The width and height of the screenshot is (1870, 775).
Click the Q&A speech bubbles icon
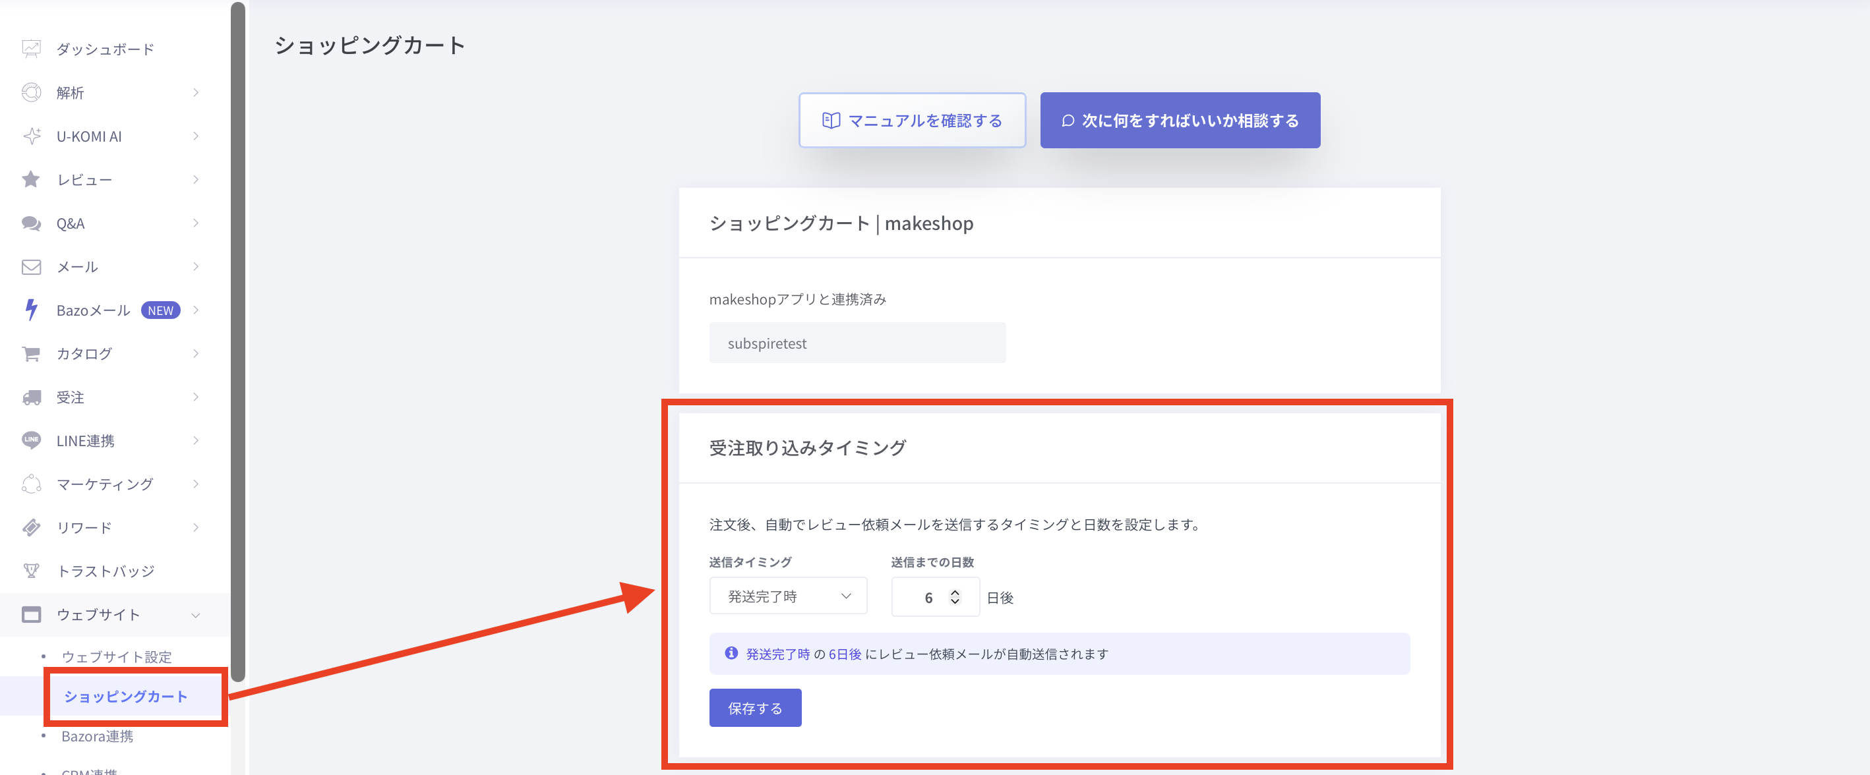pos(31,223)
